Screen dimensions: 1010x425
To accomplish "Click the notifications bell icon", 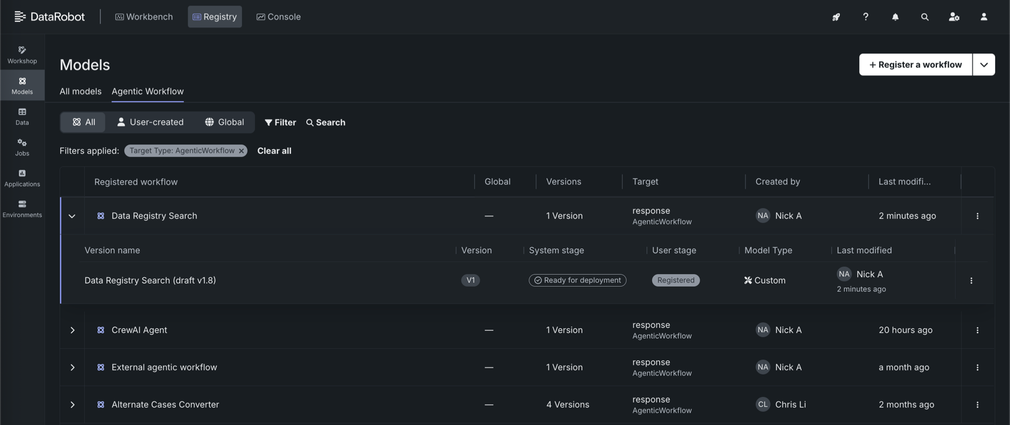I will click(x=895, y=17).
